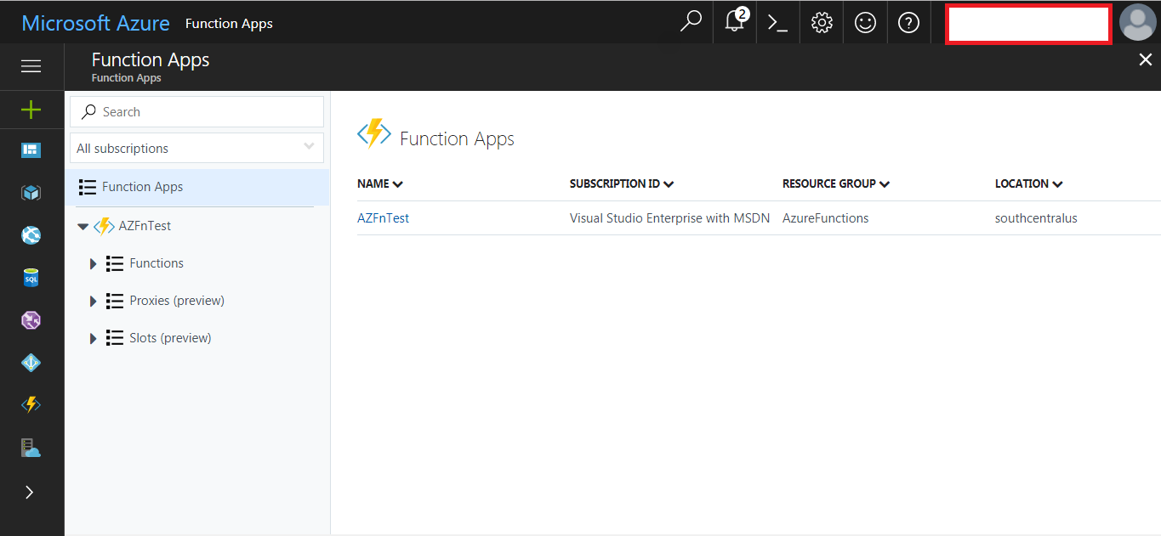
Task: Click Visual Studio Enterprise with MSDN cell
Action: pos(669,218)
